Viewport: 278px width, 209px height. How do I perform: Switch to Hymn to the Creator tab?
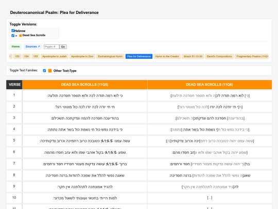(x=167, y=56)
